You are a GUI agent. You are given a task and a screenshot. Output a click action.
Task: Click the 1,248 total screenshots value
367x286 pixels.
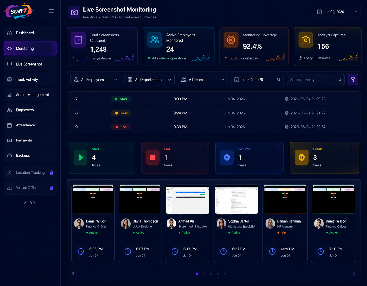tap(98, 49)
